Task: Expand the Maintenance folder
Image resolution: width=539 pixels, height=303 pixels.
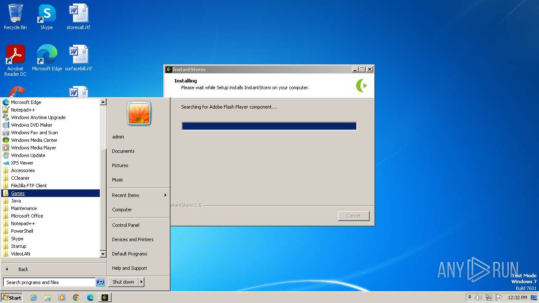Action: pyautogui.click(x=51, y=208)
